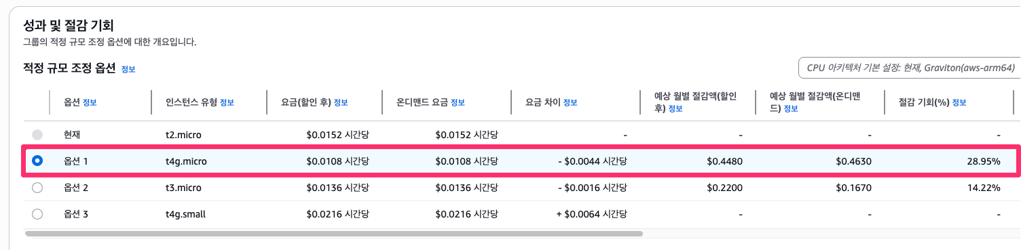The height and width of the screenshot is (250, 1021).
Task: Click 정보 link next to 온디맨드 요금
Action: click(x=458, y=102)
